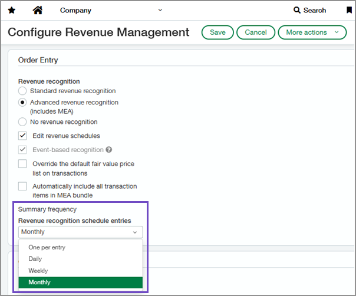Image resolution: width=356 pixels, height=296 pixels.
Task: Choose Advanced revenue recognition radio button
Action: click(x=22, y=102)
